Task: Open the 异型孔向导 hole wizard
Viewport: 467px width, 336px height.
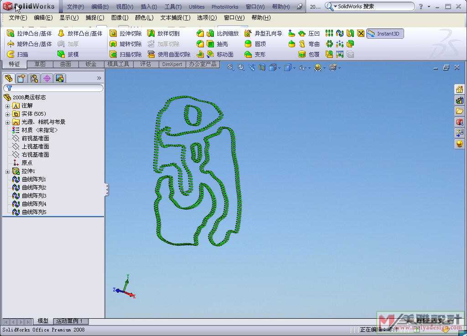Action: (x=263, y=34)
